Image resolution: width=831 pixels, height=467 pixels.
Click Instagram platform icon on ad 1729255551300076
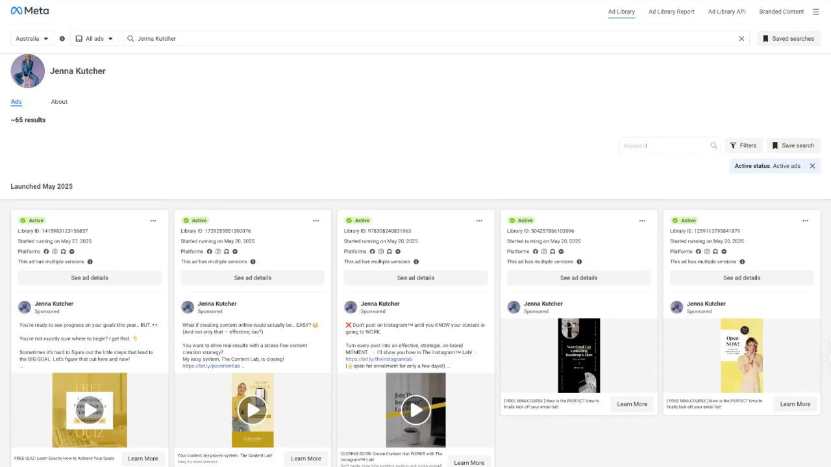(x=218, y=252)
